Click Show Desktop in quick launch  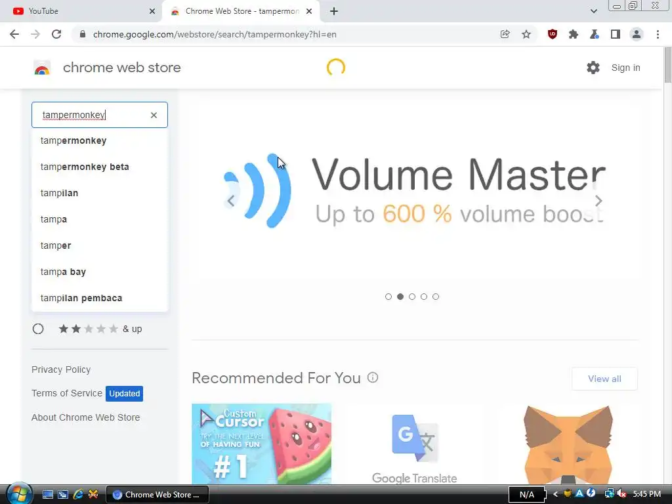(x=48, y=494)
